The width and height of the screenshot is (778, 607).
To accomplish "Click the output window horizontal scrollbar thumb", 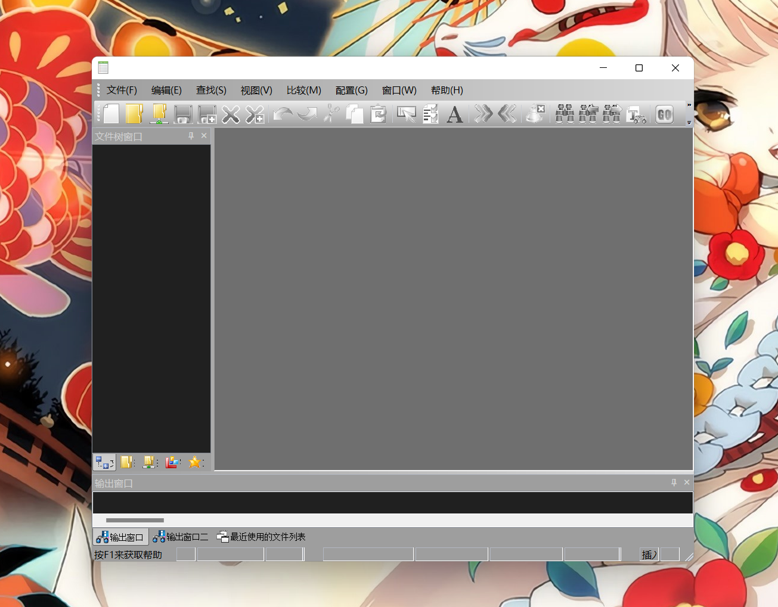I will click(135, 520).
